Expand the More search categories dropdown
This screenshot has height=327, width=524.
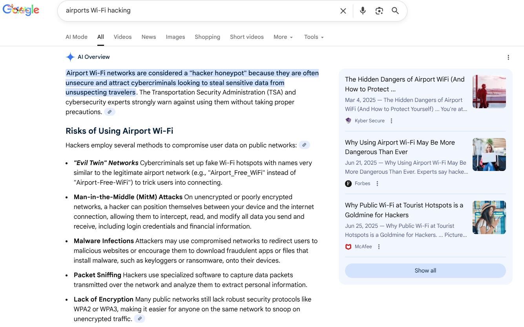283,37
